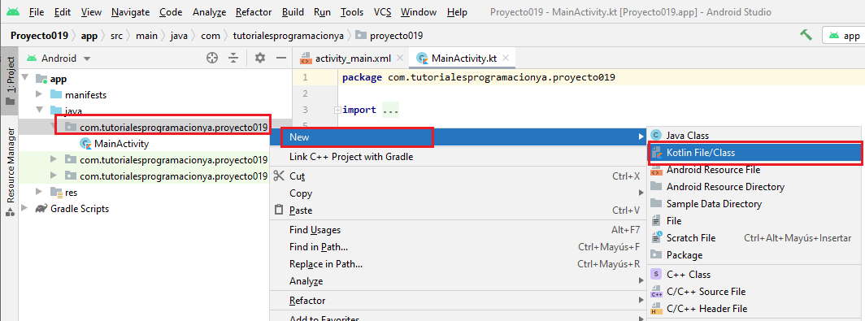
Task: Select Scratch File in New submenu
Action: click(755, 238)
